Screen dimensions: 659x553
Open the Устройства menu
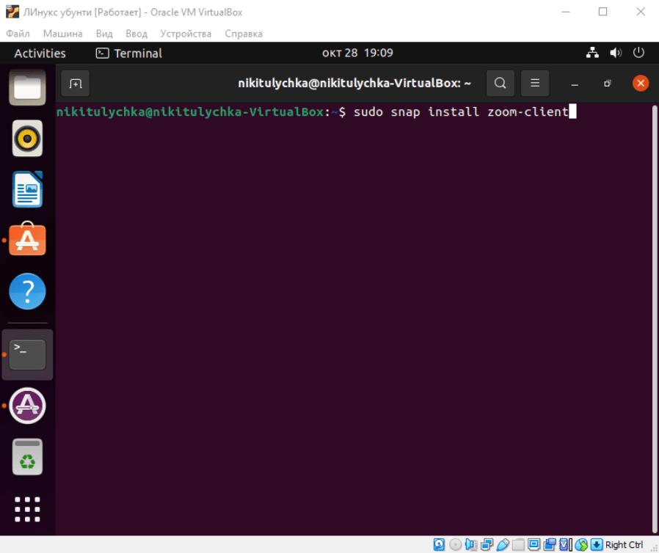[186, 34]
